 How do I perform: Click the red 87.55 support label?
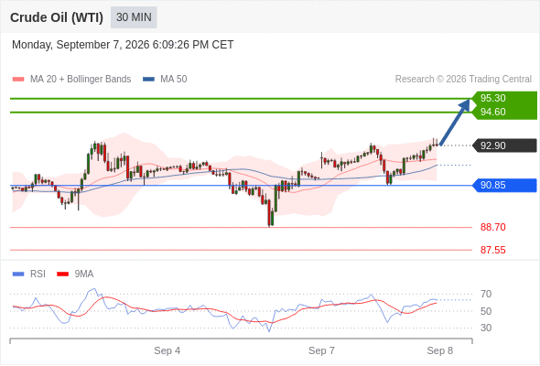492,250
